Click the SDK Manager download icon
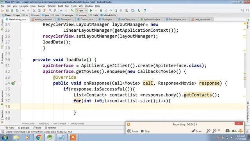This screenshot has height=141, width=250. 139,11
